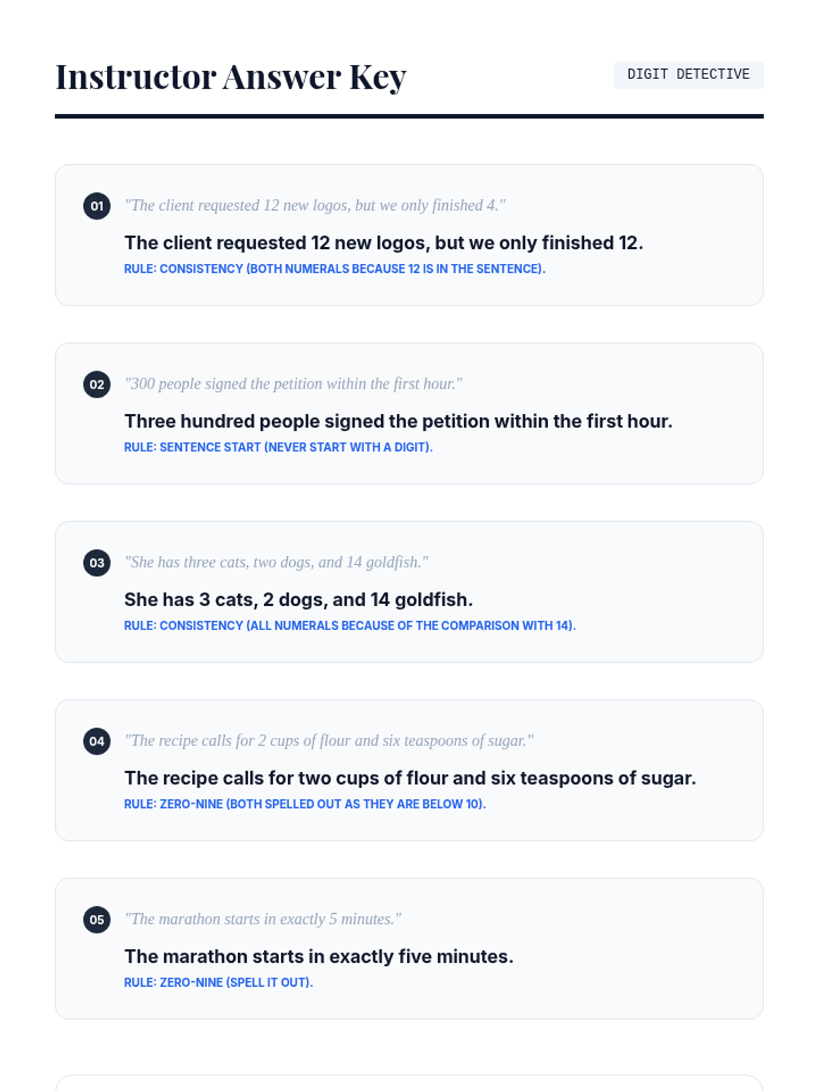This screenshot has height=1091, width=818.
Task: Click the italic recipe flour quote
Action: [329, 741]
